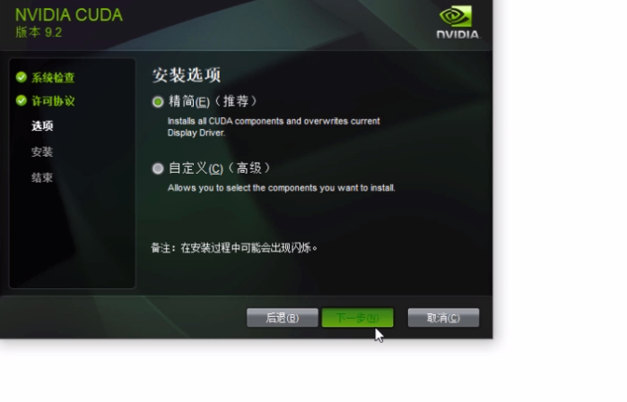This screenshot has height=402, width=627.
Task: Click the Express install description text
Action: [274, 127]
